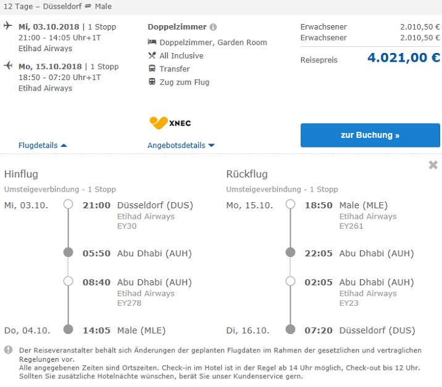Click the Doppelzimmer info icon

point(213,27)
